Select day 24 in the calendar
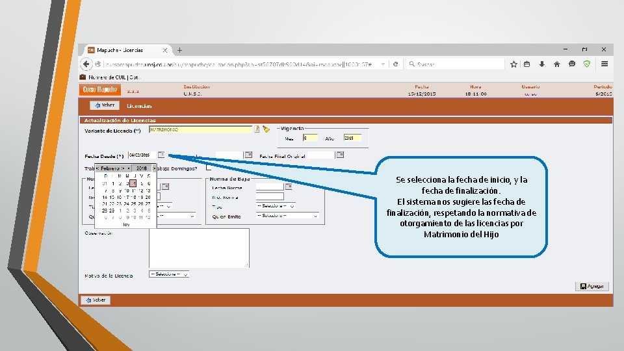Image resolution: width=624 pixels, height=351 pixels. click(x=126, y=203)
